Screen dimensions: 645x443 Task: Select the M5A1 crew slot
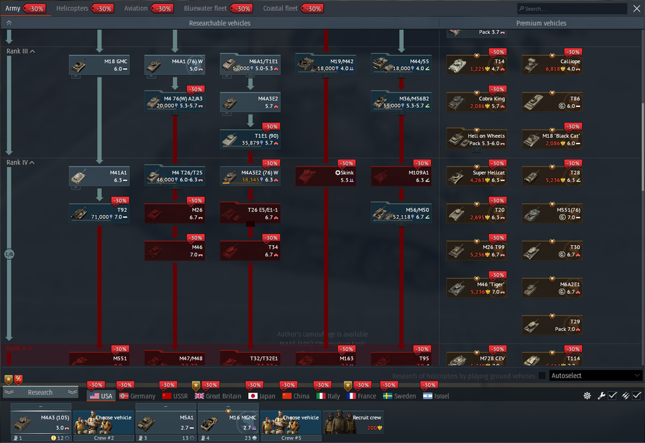[x=166, y=422]
